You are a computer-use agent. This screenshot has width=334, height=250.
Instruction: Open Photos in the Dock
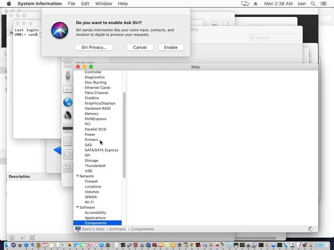point(70,245)
